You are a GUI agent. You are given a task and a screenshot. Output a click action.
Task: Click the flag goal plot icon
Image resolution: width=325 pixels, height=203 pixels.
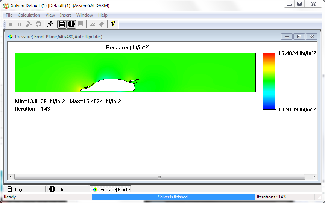(x=80, y=24)
